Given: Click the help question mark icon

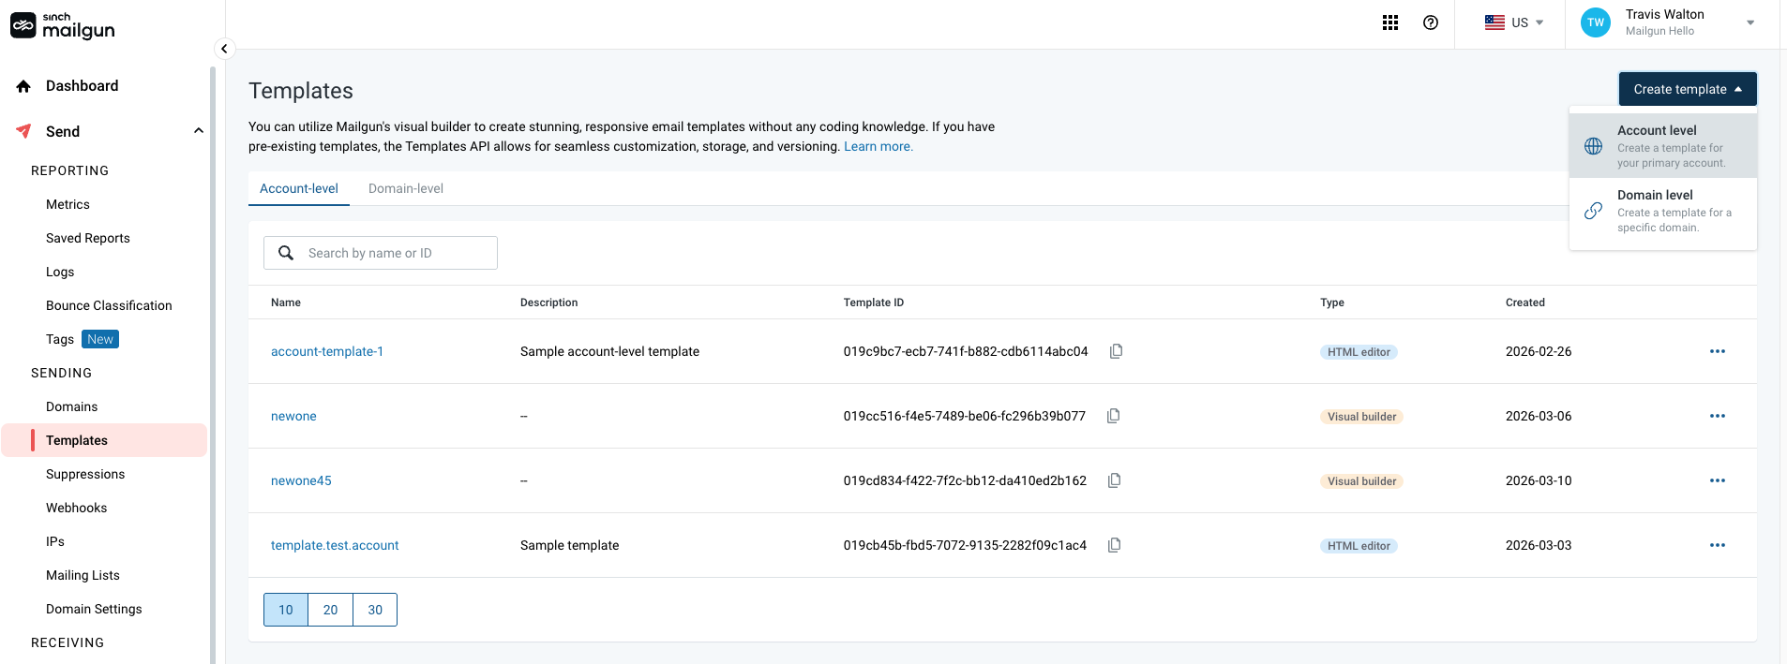Looking at the screenshot, I should tap(1431, 22).
